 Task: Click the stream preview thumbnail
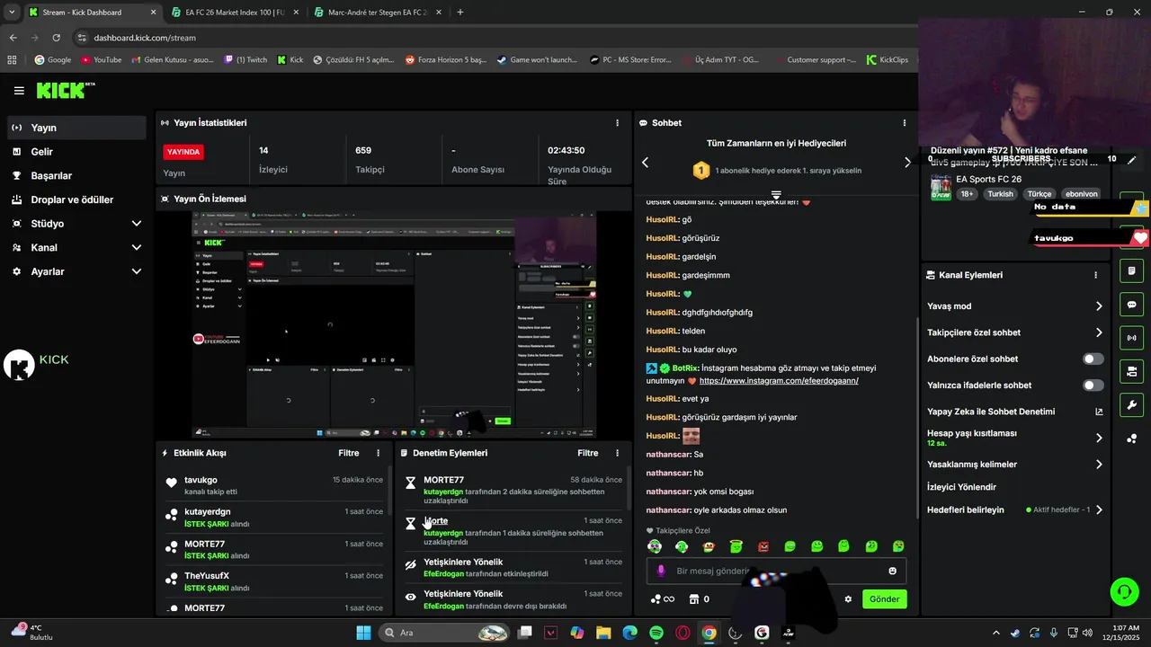[x=394, y=325]
